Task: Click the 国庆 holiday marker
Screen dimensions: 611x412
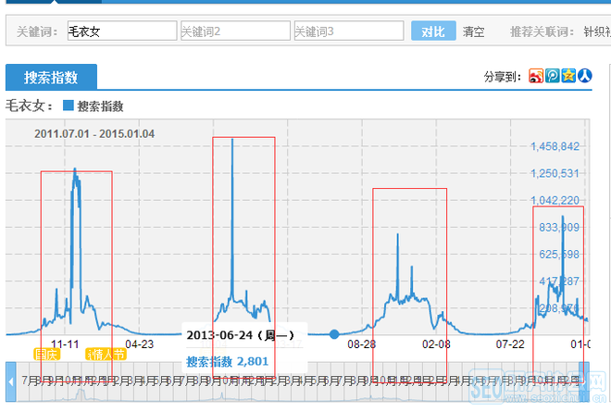Action: [x=46, y=354]
